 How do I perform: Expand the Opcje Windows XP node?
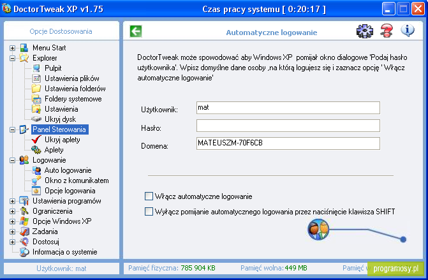[x=12, y=221]
